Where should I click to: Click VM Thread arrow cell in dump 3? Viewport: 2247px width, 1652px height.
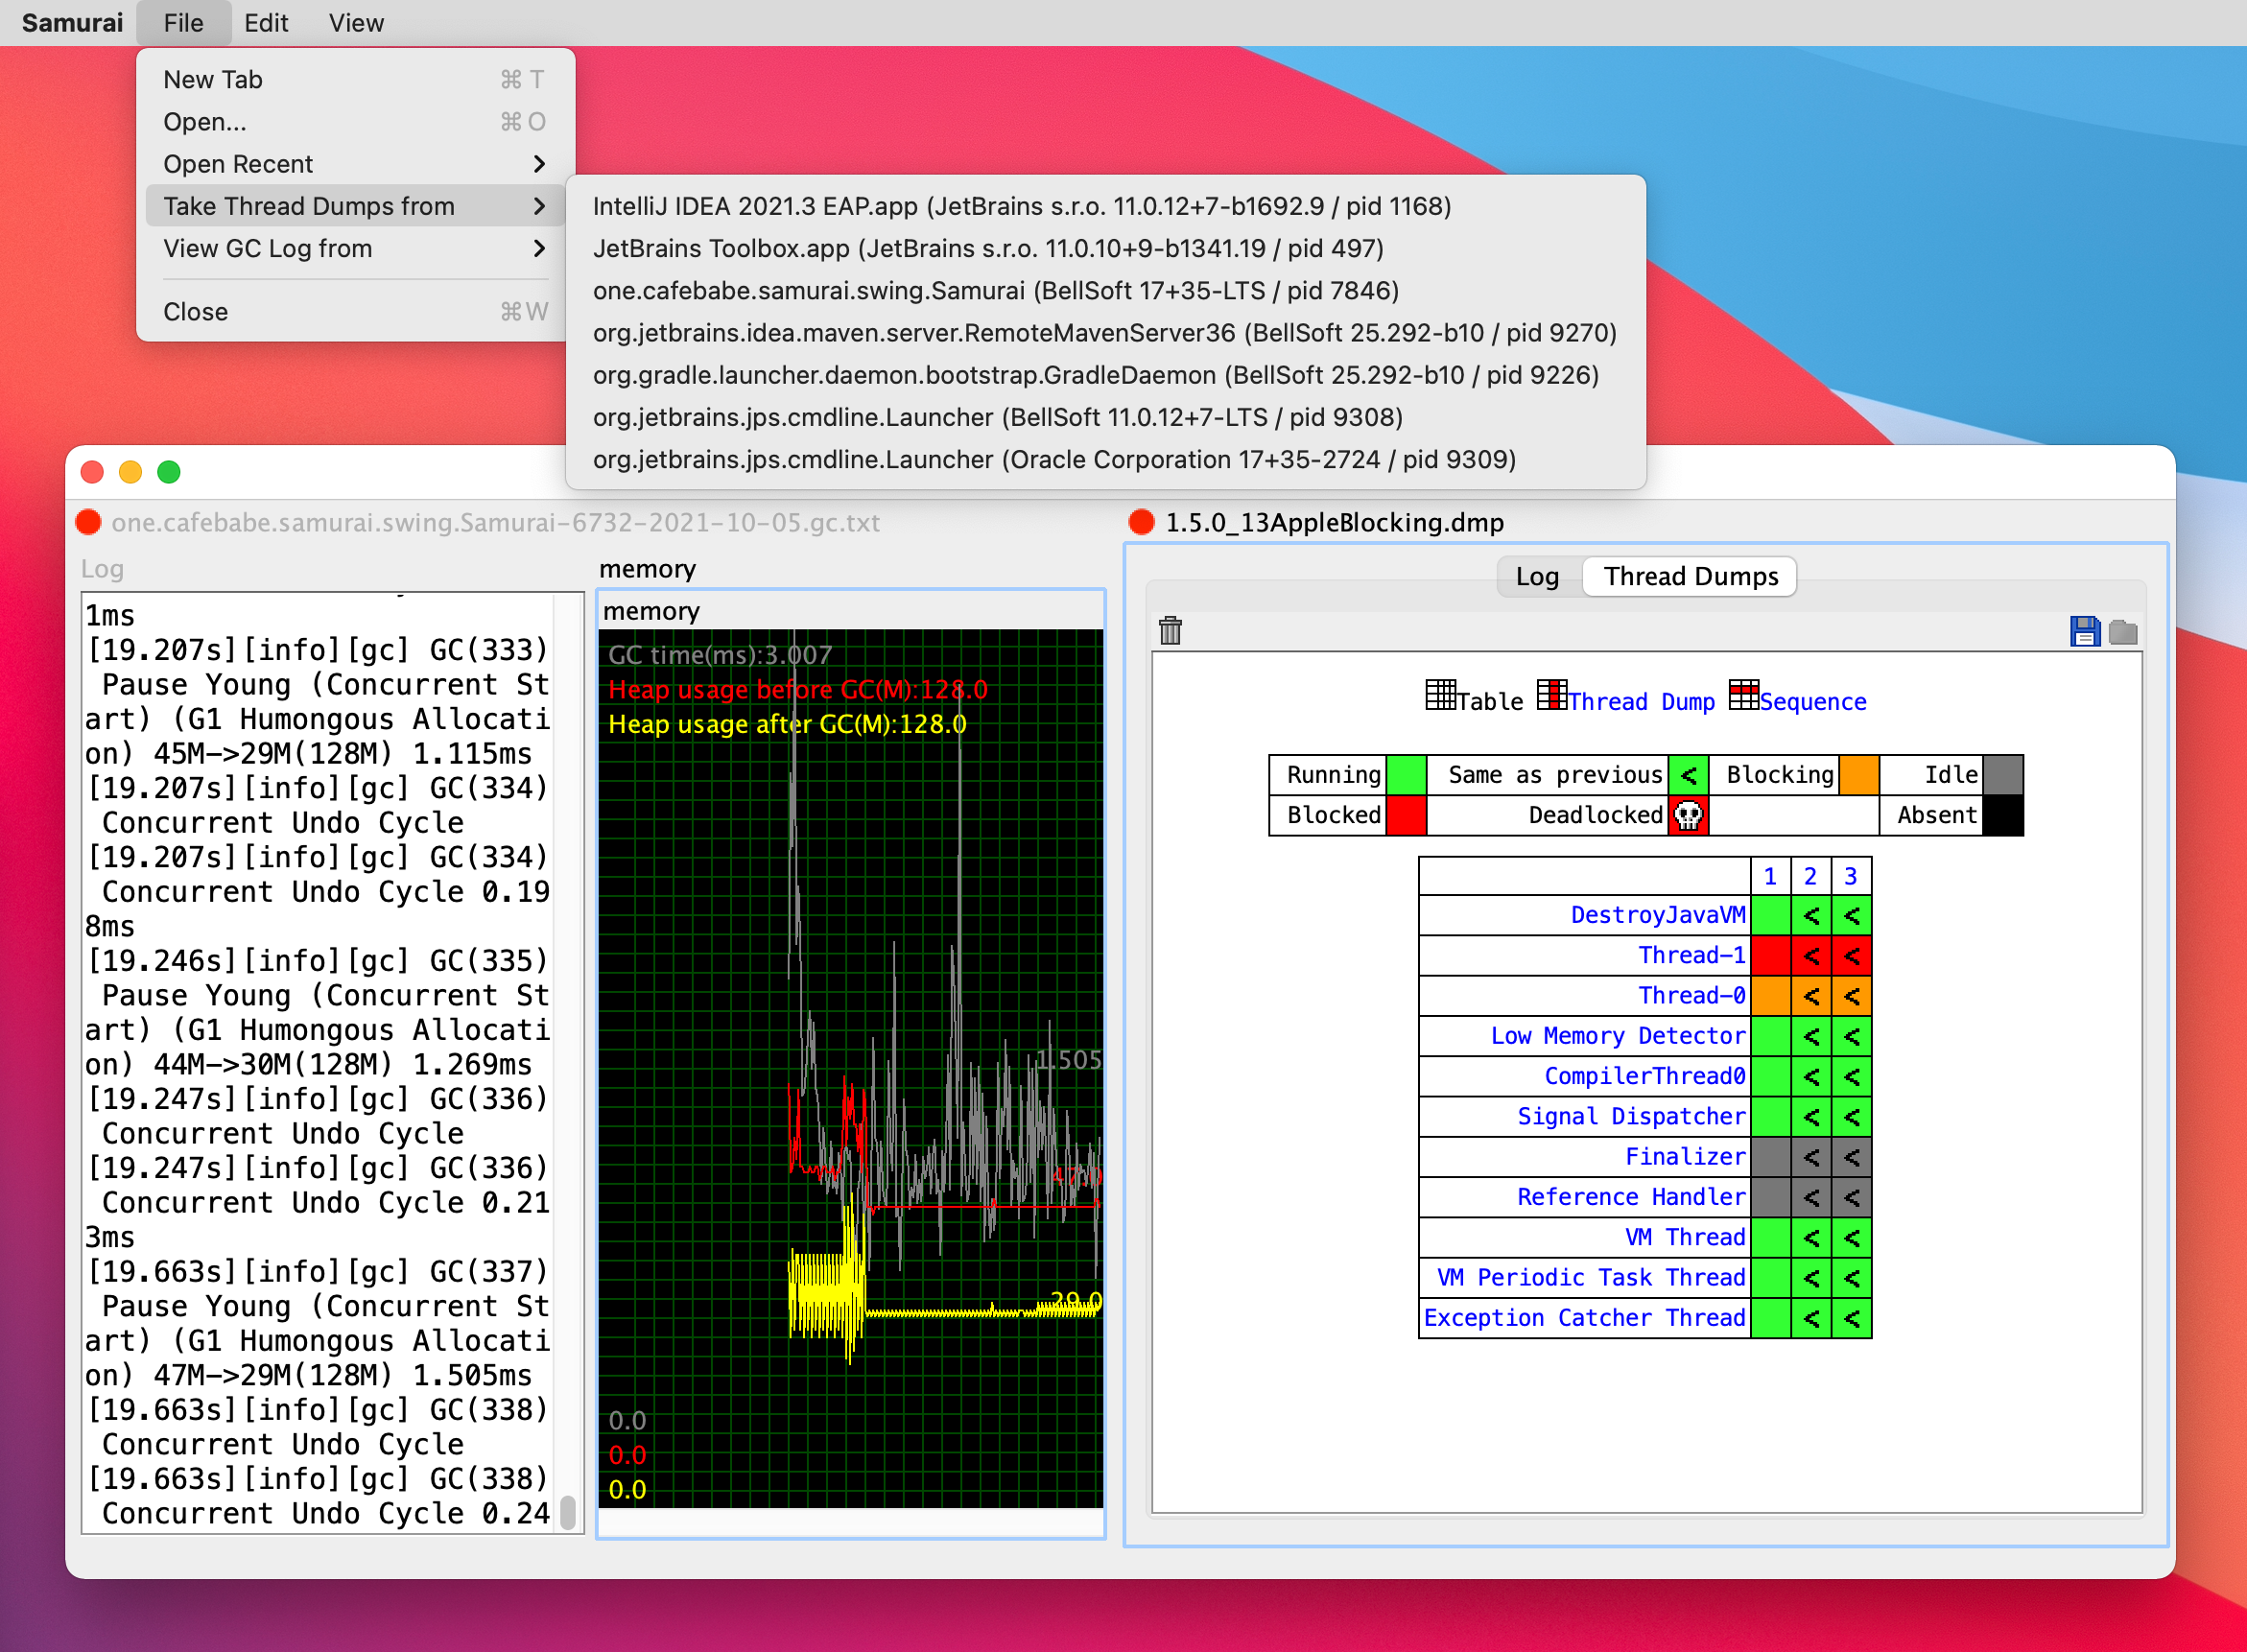(1851, 1238)
